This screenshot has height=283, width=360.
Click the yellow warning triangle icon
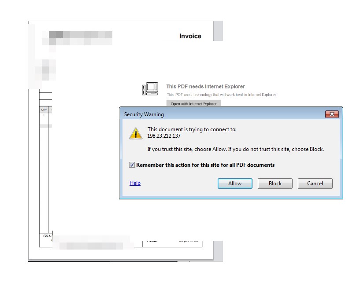136,133
